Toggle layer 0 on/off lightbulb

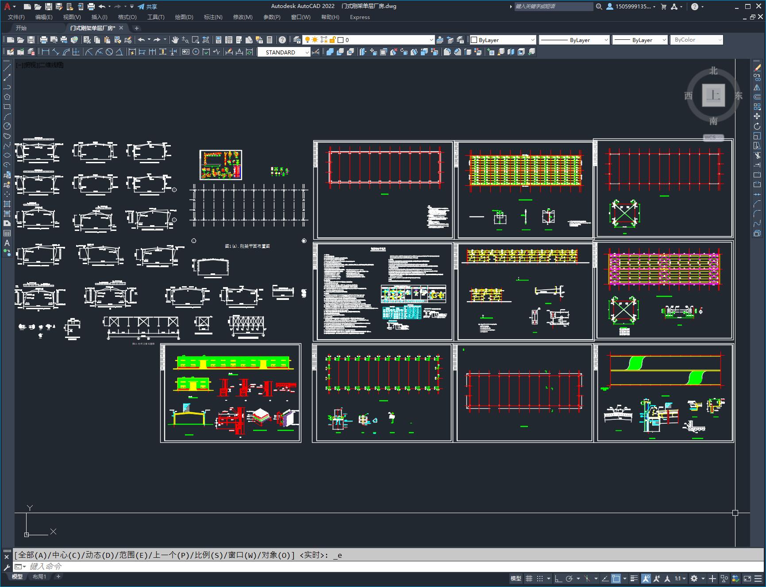308,40
